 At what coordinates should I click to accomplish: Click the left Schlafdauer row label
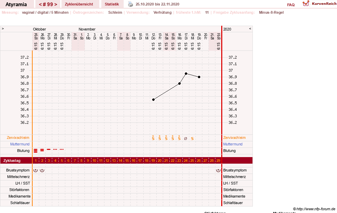point(20,203)
